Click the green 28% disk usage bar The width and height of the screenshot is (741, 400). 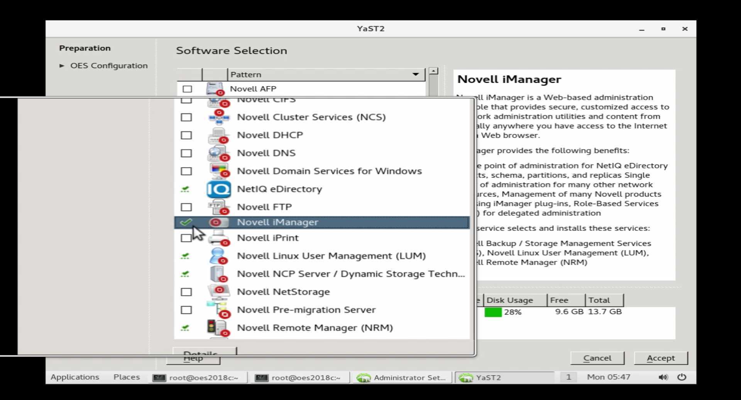pyautogui.click(x=493, y=312)
